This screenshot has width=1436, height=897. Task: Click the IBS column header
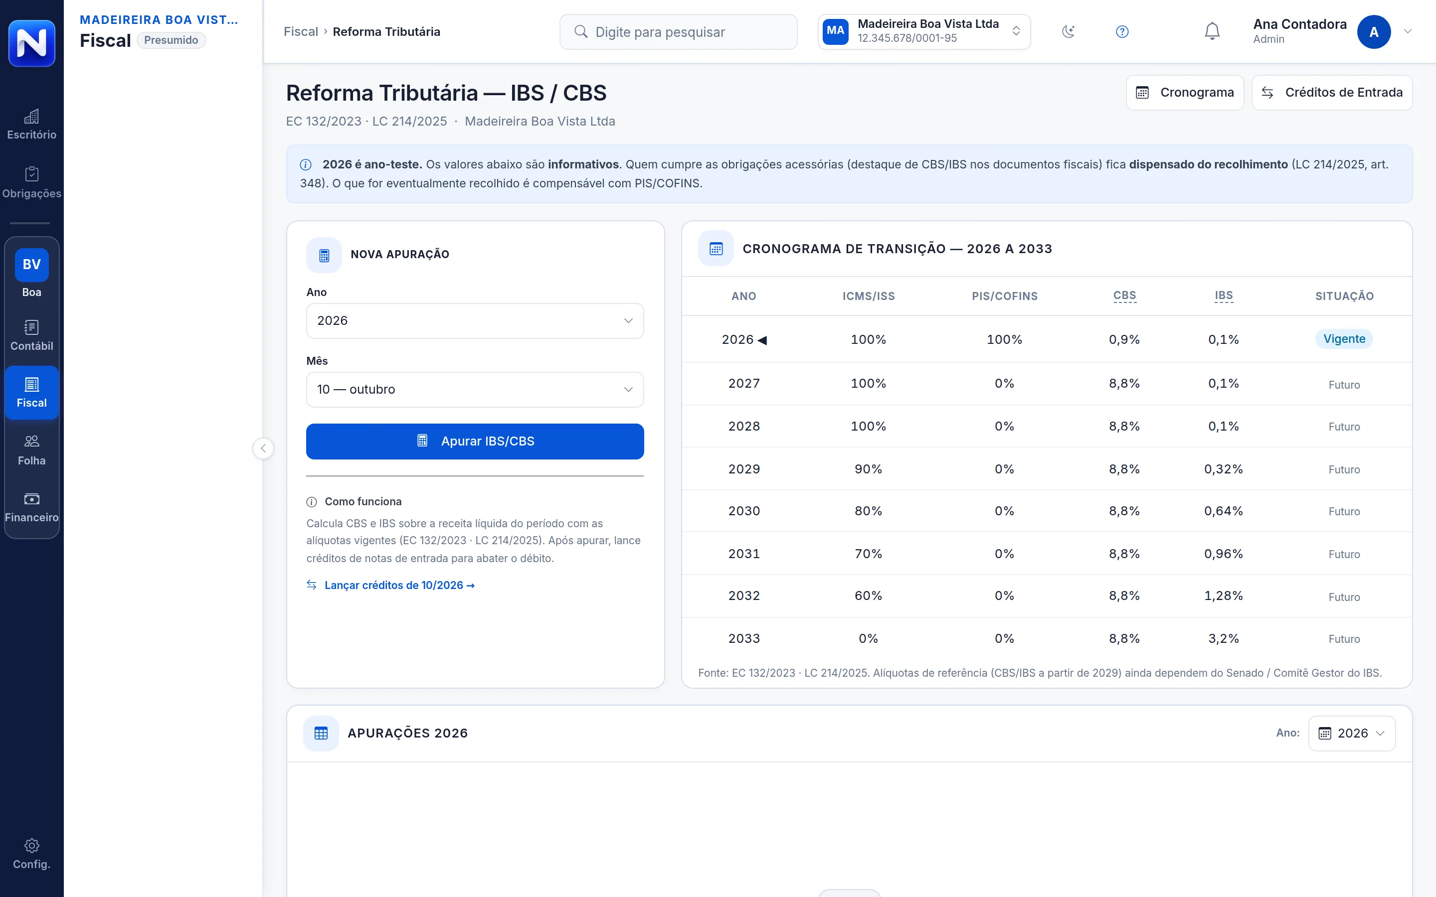1224,296
